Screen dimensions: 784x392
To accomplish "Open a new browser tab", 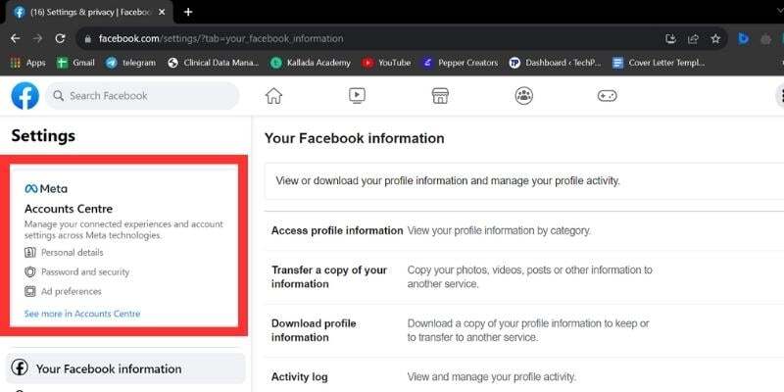I will tap(188, 12).
